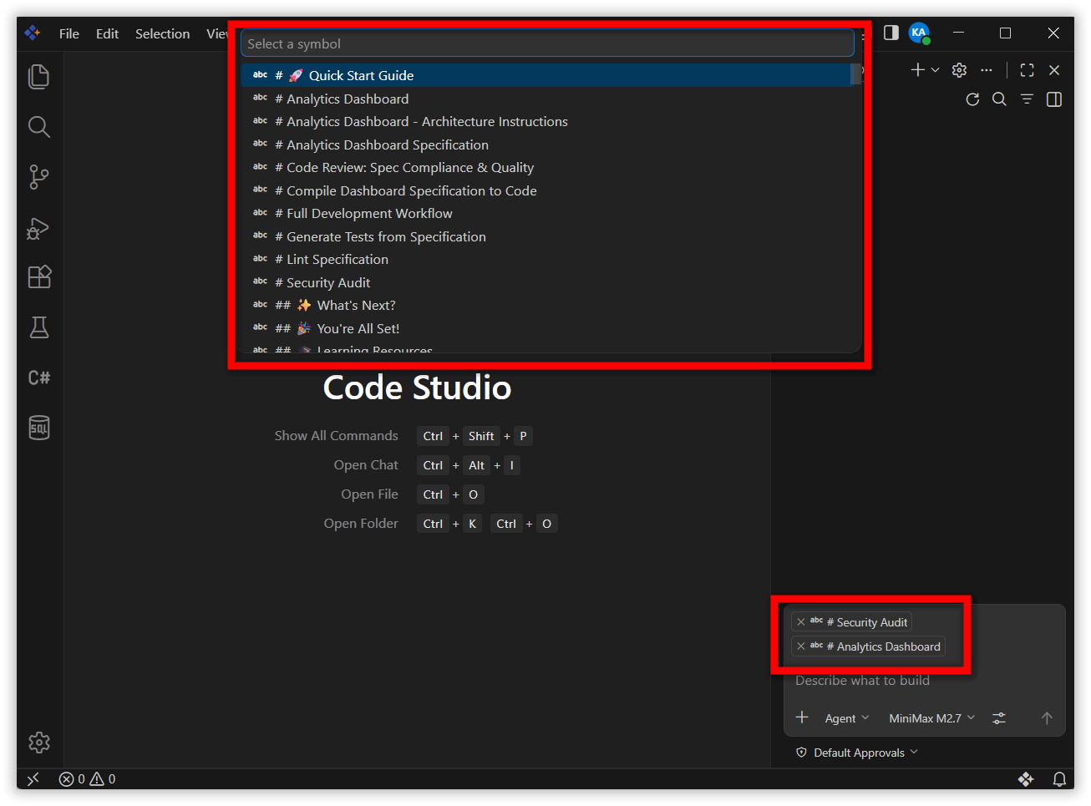This screenshot has width=1091, height=806.
Task: Click the Select a symbol input field
Action: [x=547, y=43]
